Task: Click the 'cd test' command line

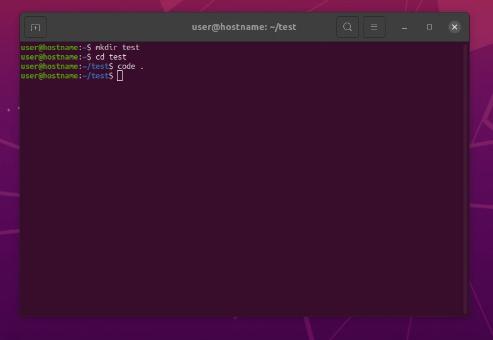Action: pyautogui.click(x=74, y=57)
